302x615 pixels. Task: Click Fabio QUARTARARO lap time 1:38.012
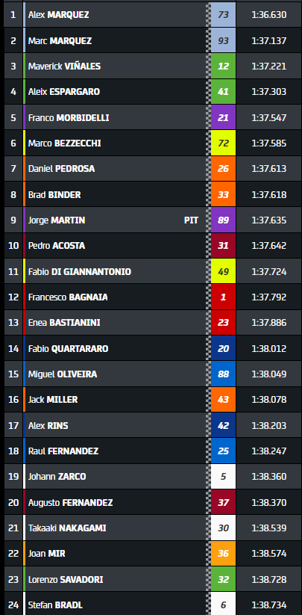tap(269, 348)
